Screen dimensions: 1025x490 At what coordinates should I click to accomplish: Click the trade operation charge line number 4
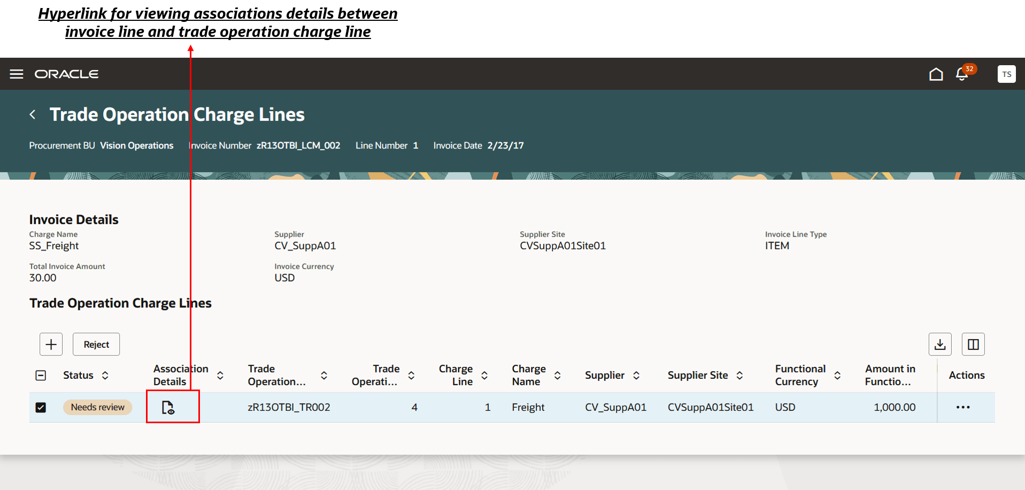(414, 407)
